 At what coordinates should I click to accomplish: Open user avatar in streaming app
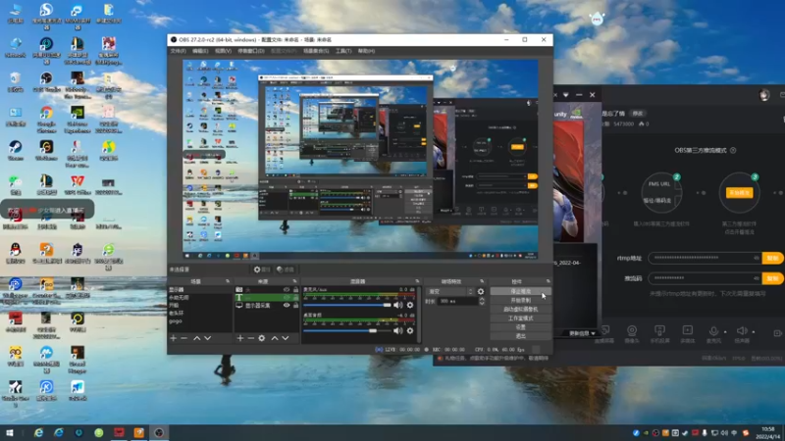click(x=764, y=95)
